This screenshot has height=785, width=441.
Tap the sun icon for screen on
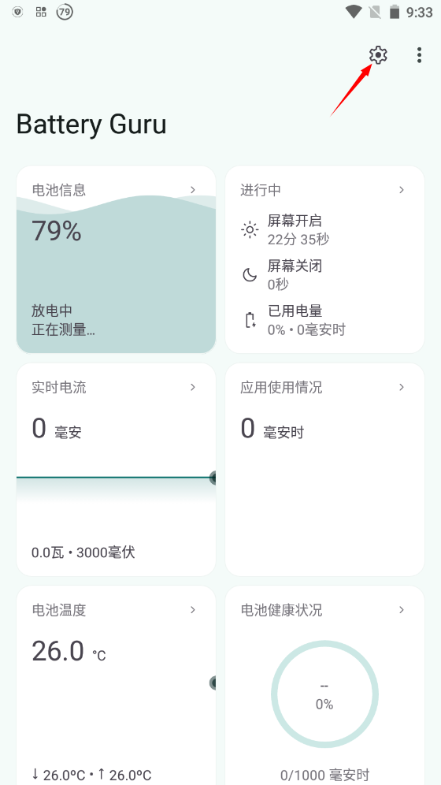click(250, 230)
